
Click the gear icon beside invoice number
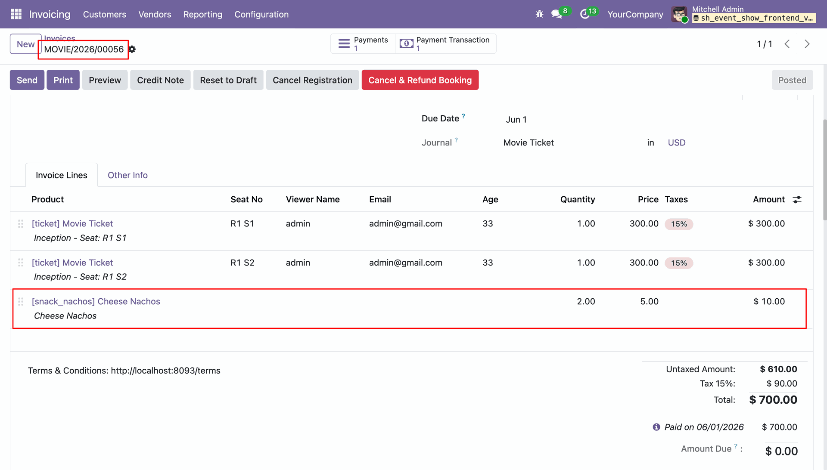coord(132,49)
